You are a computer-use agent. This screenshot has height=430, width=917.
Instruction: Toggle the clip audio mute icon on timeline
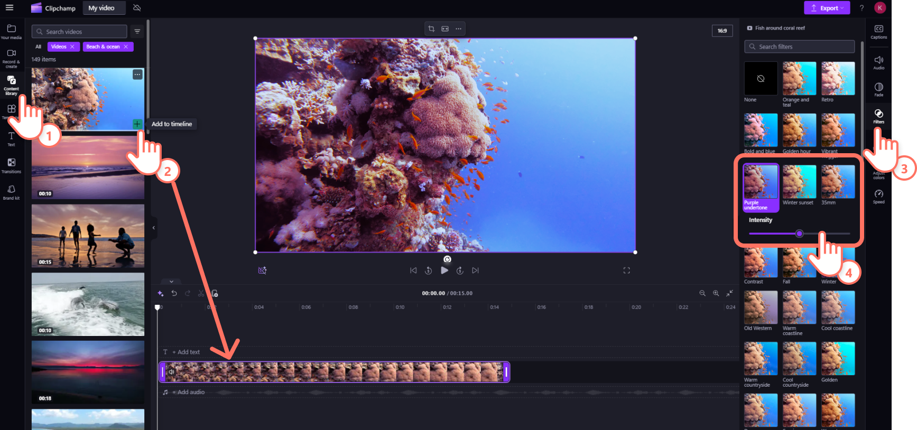click(x=171, y=372)
